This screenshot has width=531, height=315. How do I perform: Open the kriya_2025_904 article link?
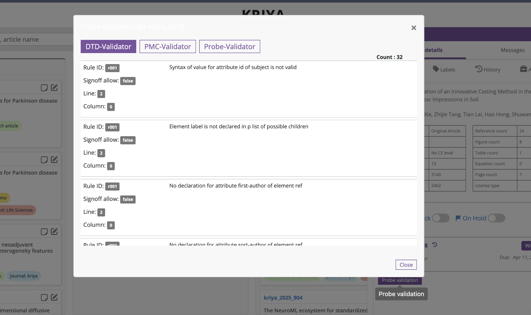283,298
